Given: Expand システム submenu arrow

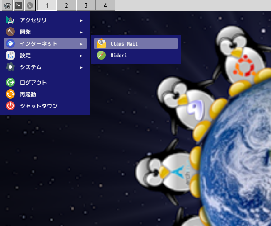Looking at the screenshot, I should click(x=81, y=68).
